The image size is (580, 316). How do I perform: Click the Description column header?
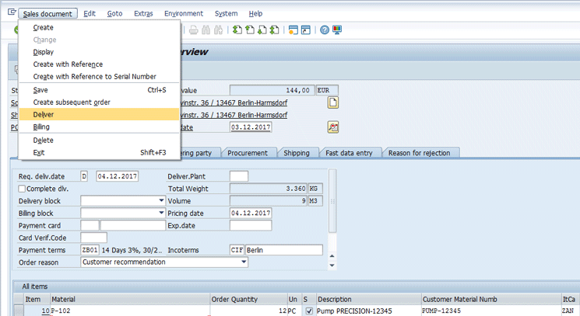coord(368,300)
